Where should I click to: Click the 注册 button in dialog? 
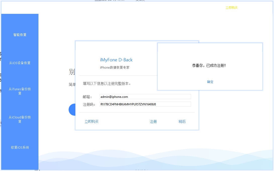point(153,121)
